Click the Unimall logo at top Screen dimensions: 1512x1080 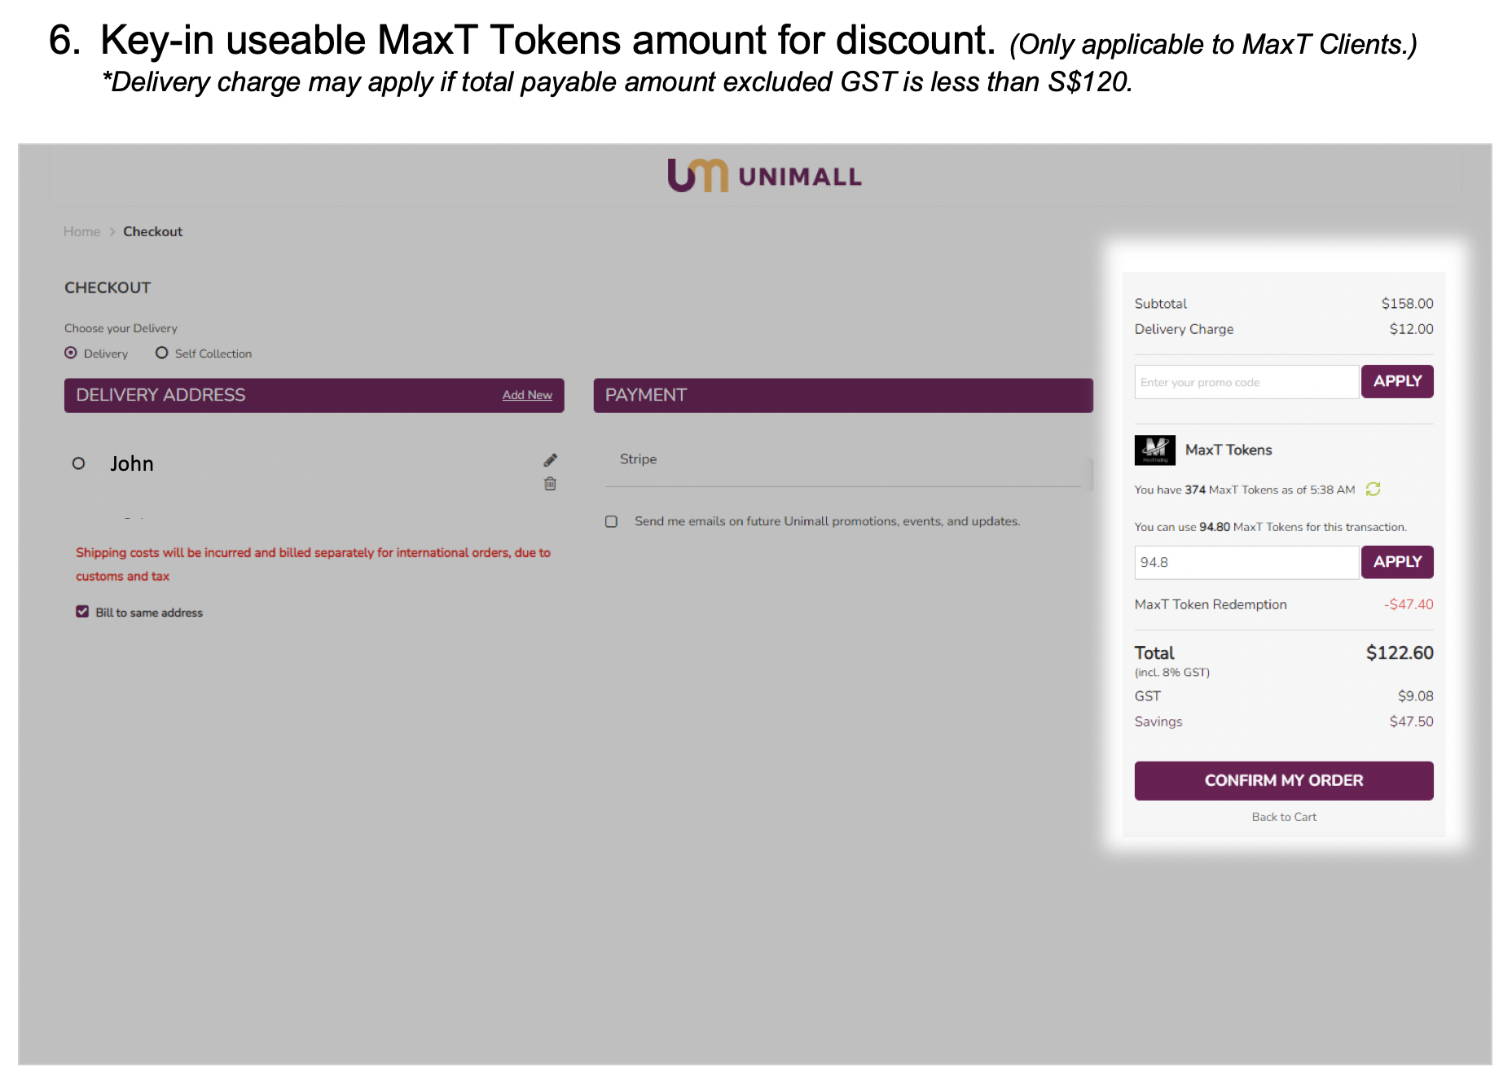click(x=764, y=175)
